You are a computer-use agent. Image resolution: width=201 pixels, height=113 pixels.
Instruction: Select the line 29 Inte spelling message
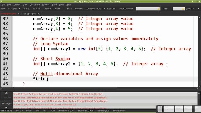[x=105, y=98]
